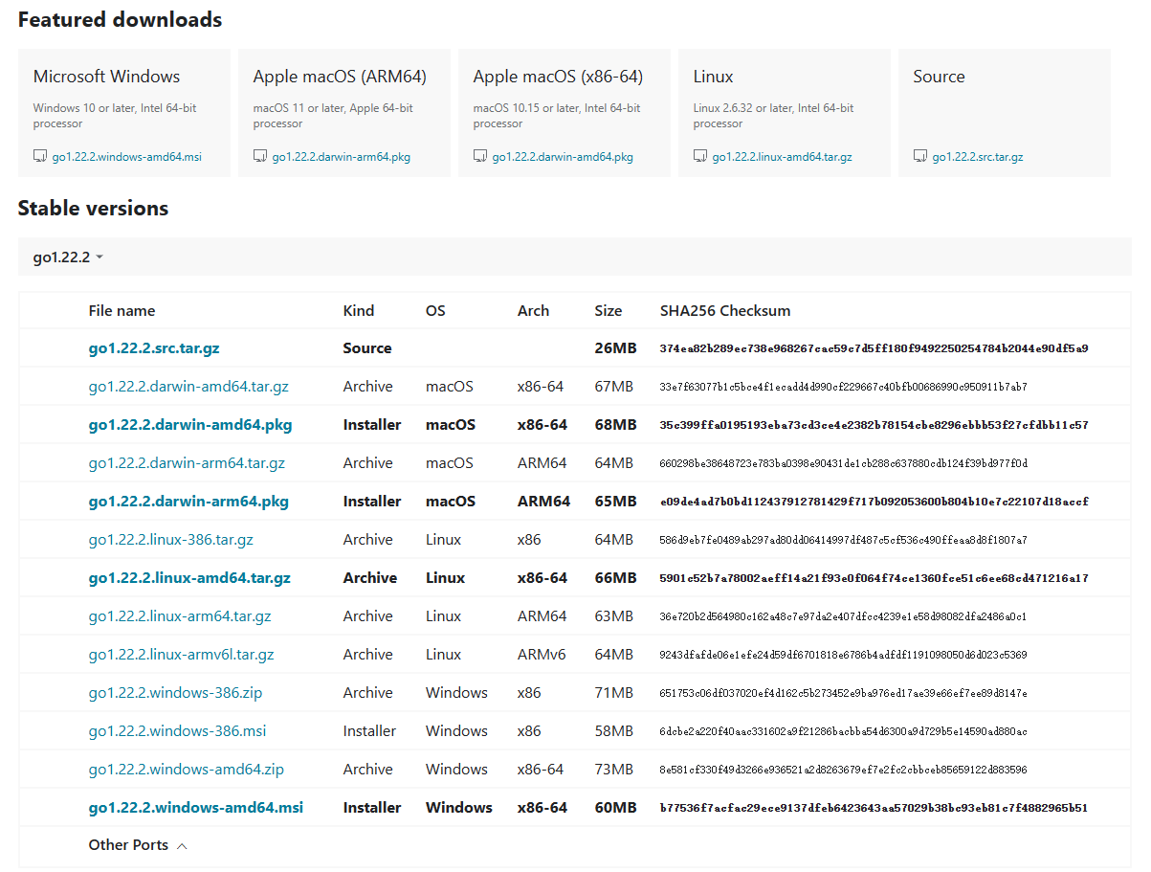Download featured go1.22.2.darwin-amd64.pkg link
1151x872 pixels.
point(563,157)
